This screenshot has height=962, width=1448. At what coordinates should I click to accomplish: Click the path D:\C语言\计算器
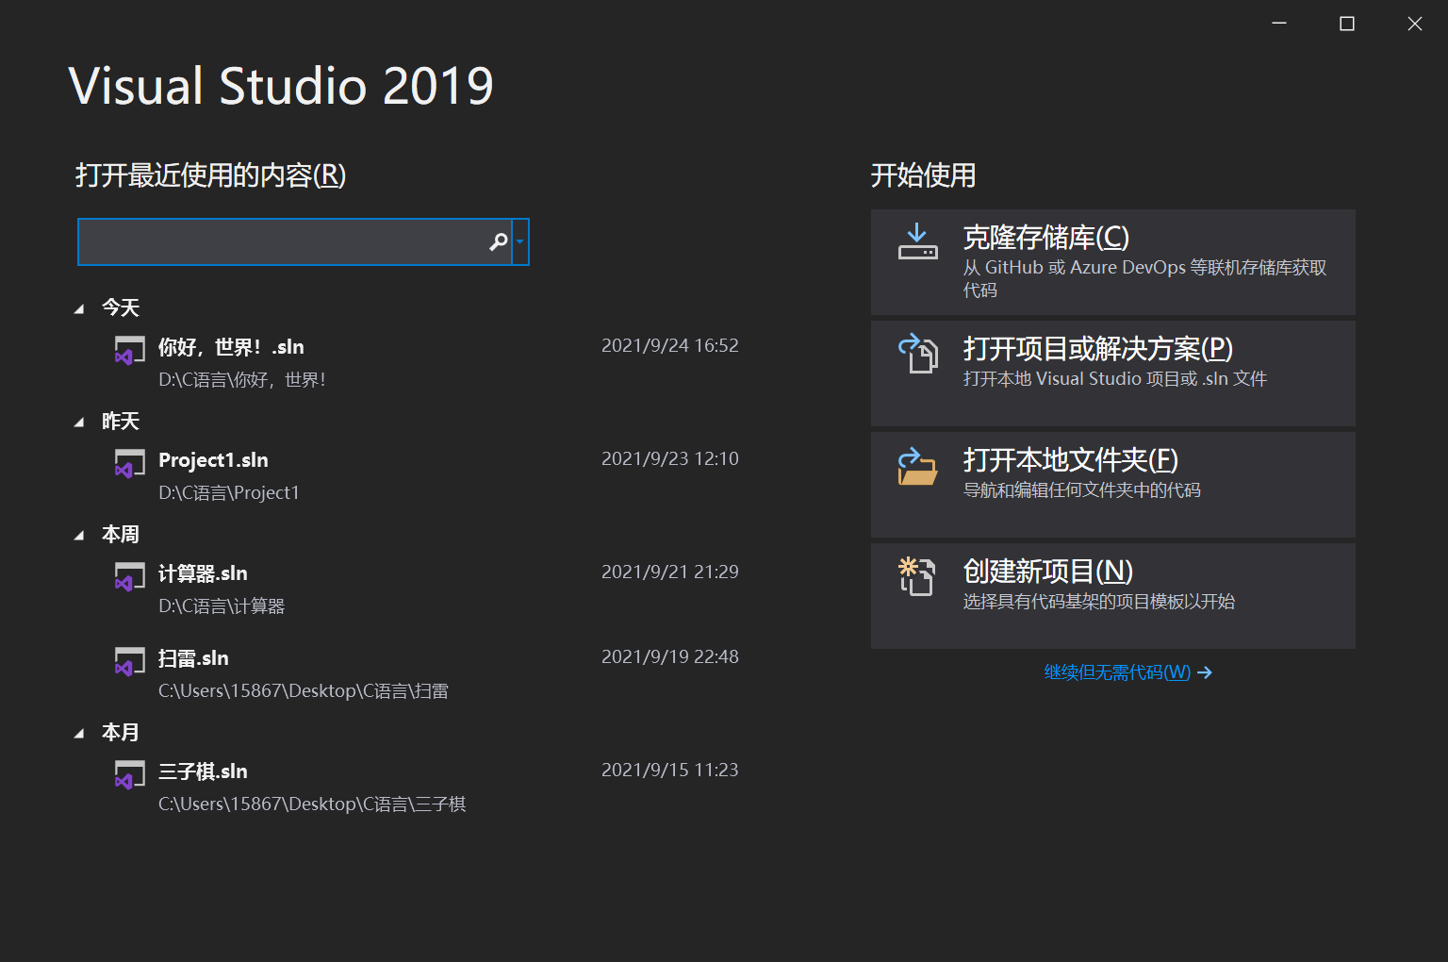click(222, 606)
